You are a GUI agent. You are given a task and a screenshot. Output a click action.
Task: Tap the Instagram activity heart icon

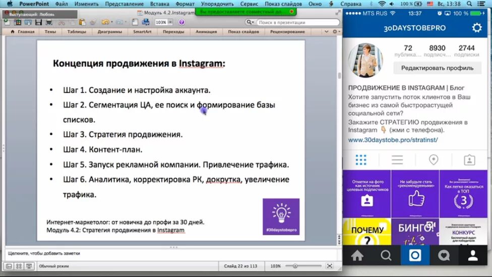coord(444,255)
